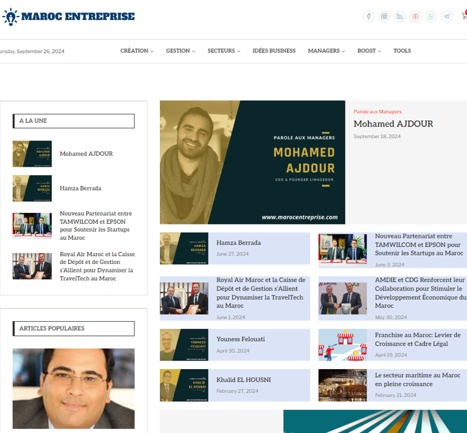Image resolution: width=467 pixels, height=433 pixels.
Task: Expand the CRÉATION menu
Action: (137, 51)
